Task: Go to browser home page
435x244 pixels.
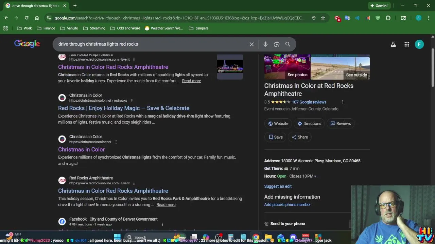Action: 37,18
